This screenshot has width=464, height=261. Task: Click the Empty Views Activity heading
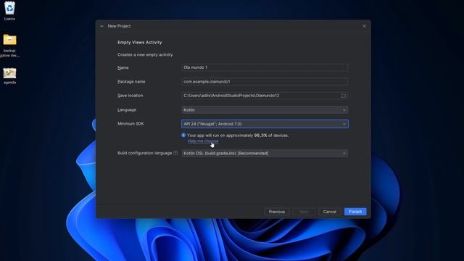click(x=140, y=42)
